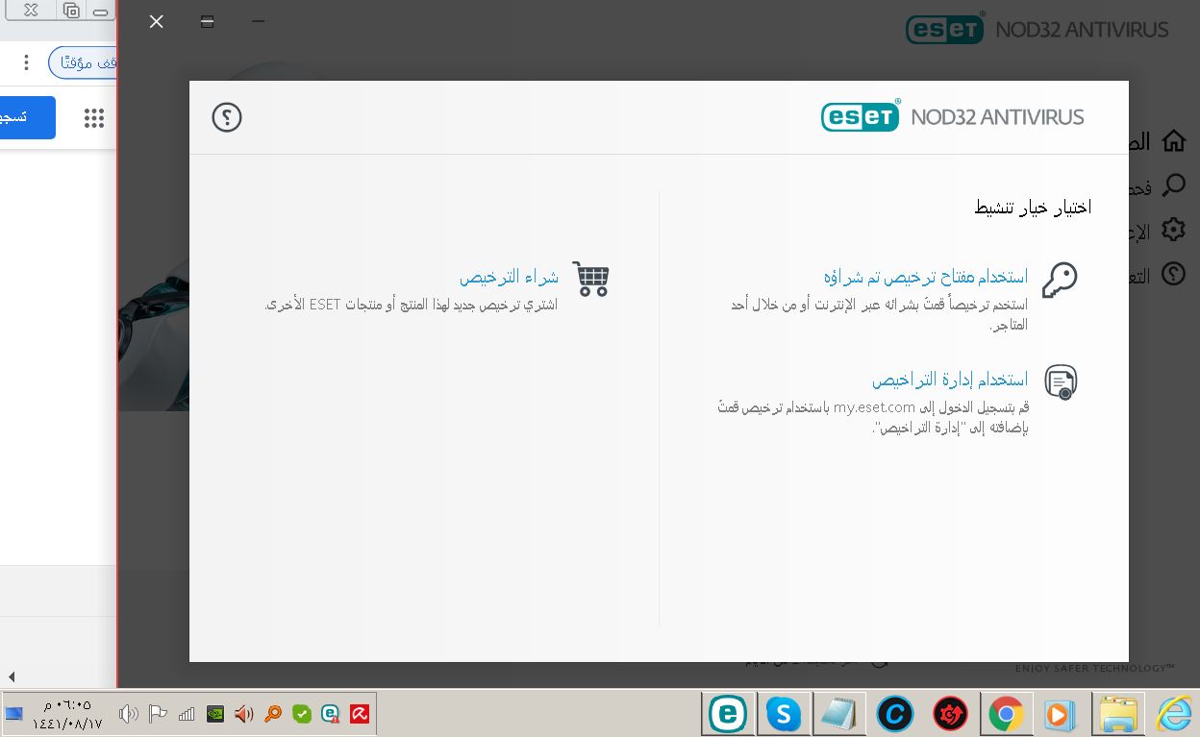Open File Explorer from the taskbar
Screen dimensions: 1200x737
(1118, 714)
